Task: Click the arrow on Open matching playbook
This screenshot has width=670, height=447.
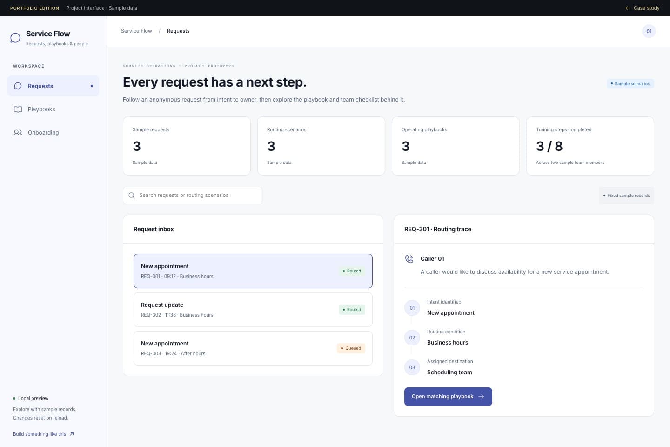Action: pos(481,397)
